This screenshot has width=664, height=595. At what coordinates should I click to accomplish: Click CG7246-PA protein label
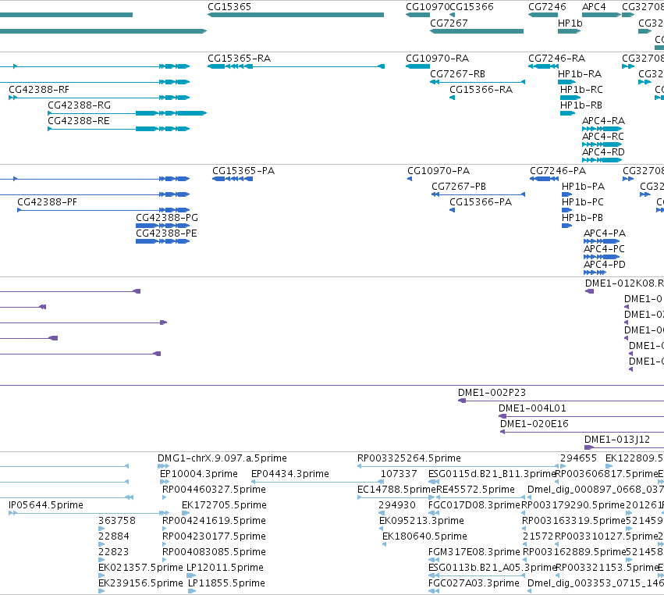coord(558,171)
